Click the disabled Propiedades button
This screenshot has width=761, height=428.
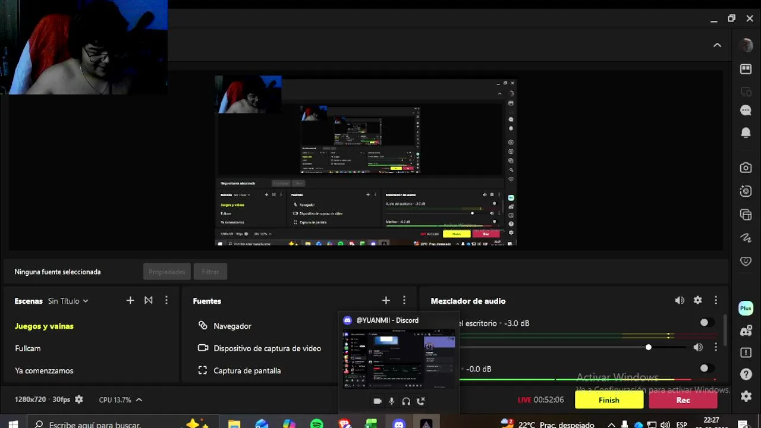pyautogui.click(x=167, y=272)
